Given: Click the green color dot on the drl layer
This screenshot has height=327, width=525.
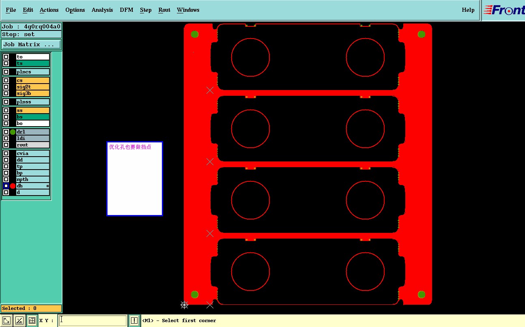Looking at the screenshot, I should click(13, 132).
